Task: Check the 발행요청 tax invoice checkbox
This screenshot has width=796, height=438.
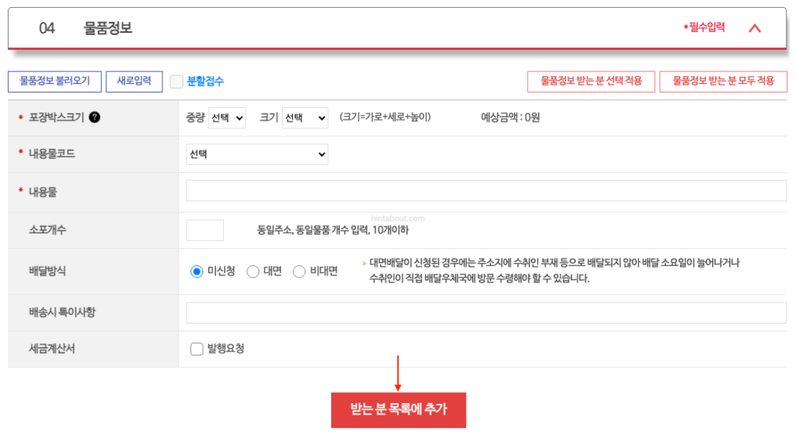Action: pyautogui.click(x=197, y=349)
